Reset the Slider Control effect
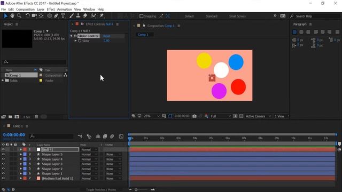This screenshot has width=342, height=192. pos(107,36)
